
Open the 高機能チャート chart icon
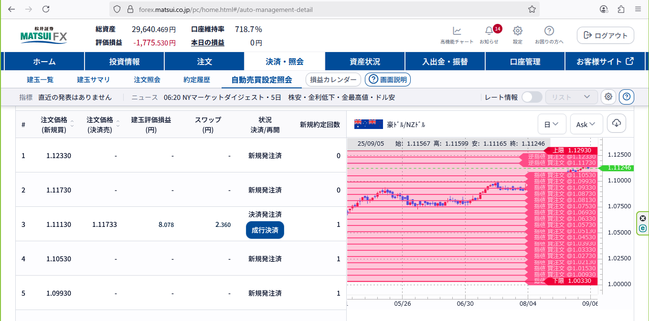coord(457,35)
